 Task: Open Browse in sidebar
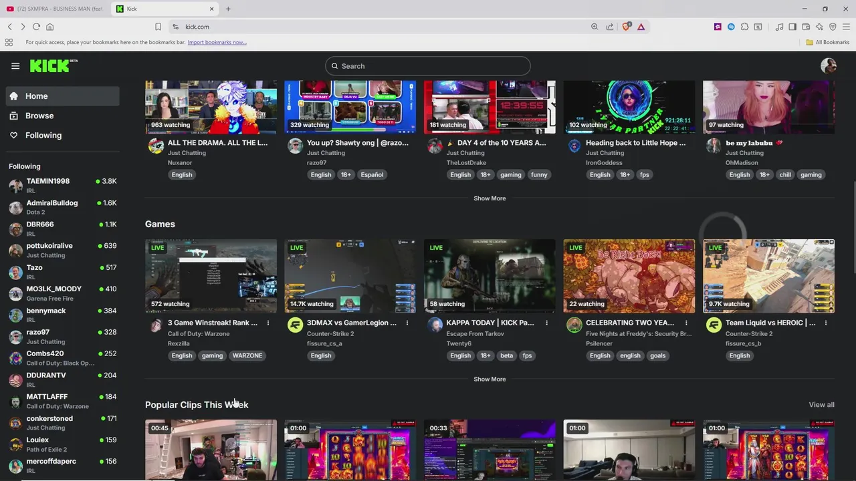(x=63, y=116)
